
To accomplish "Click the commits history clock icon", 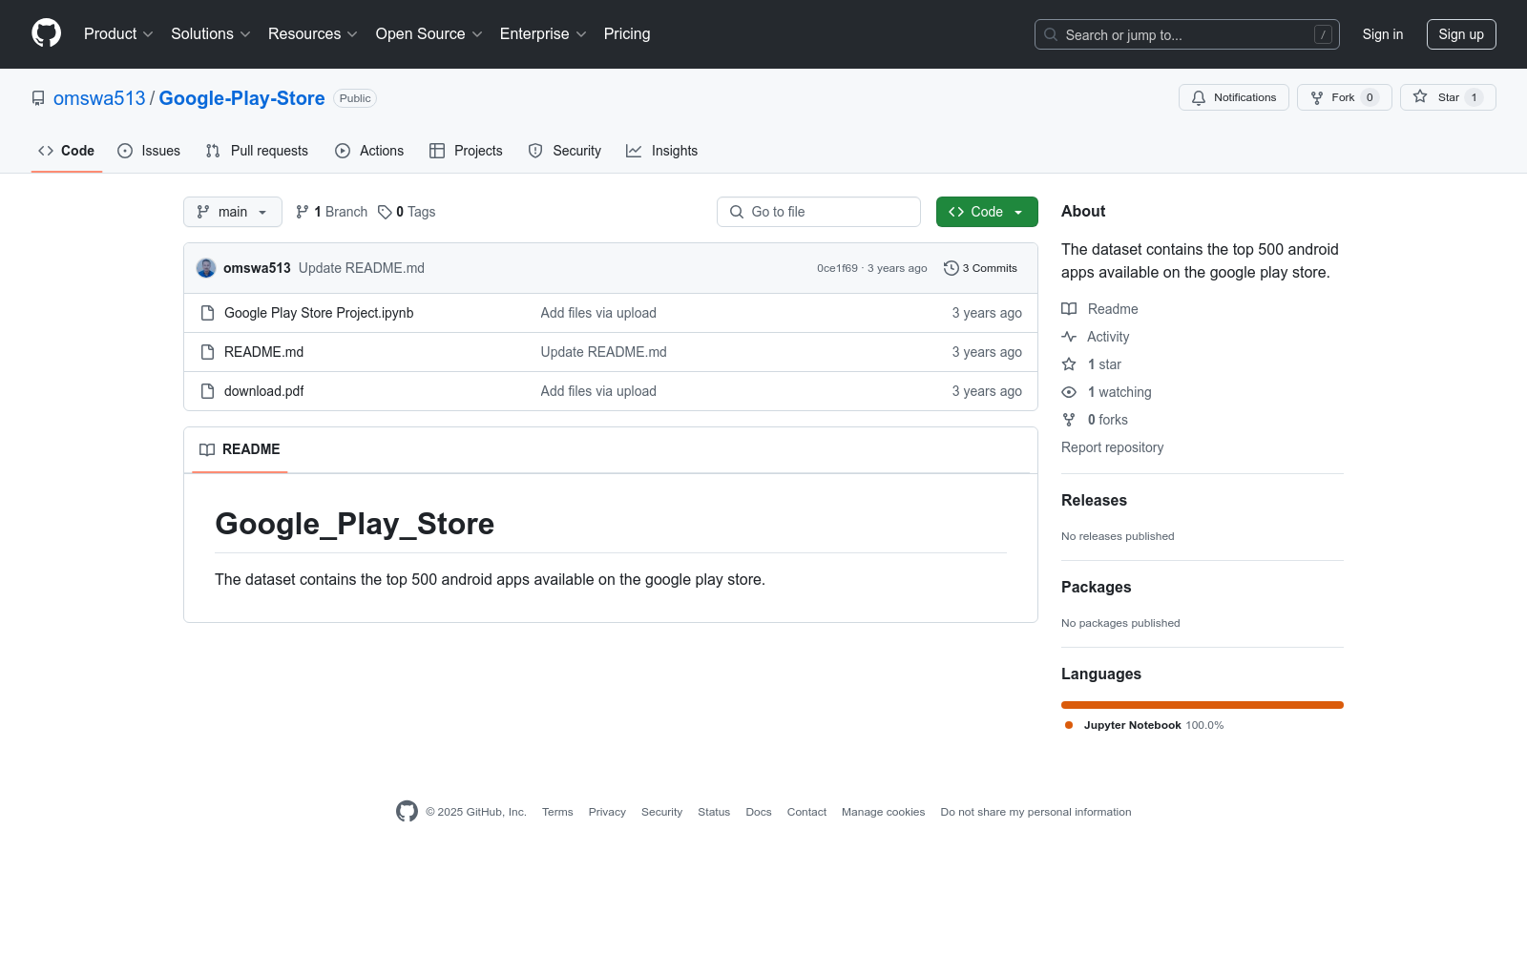I will coord(951,268).
